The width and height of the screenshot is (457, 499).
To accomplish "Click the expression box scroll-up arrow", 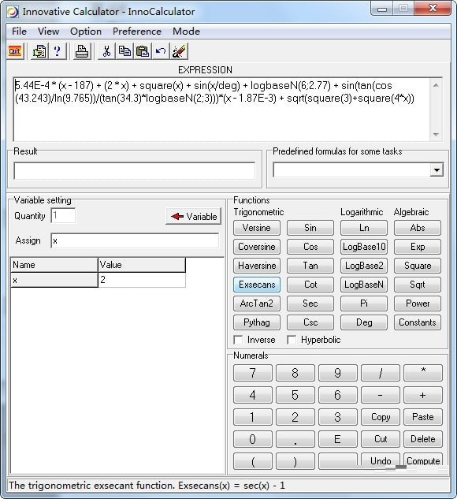I will [436, 85].
